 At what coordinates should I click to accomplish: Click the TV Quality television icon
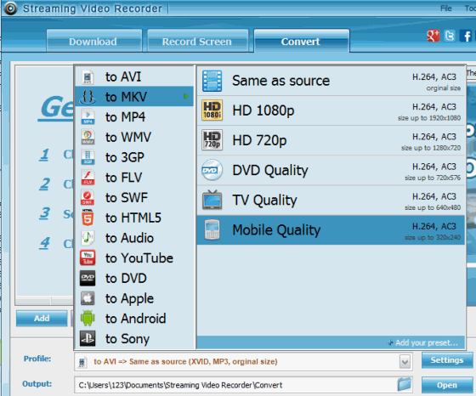pos(212,200)
